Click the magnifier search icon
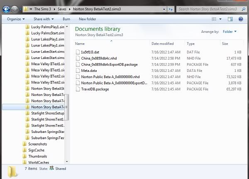 point(244,9)
